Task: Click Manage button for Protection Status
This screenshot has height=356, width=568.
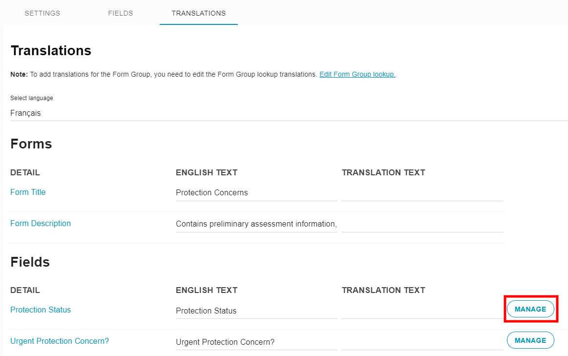Action: tap(530, 309)
